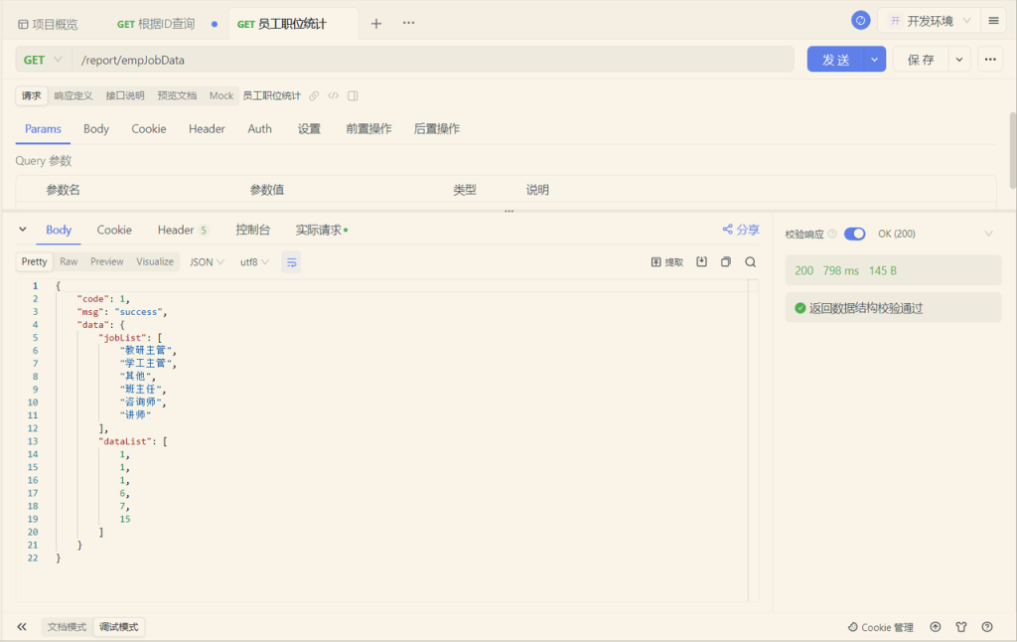
Task: Download response using the save icon
Action: click(x=702, y=262)
